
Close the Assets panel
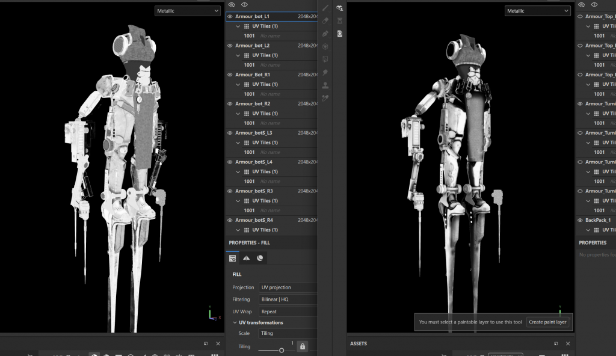tap(567, 343)
